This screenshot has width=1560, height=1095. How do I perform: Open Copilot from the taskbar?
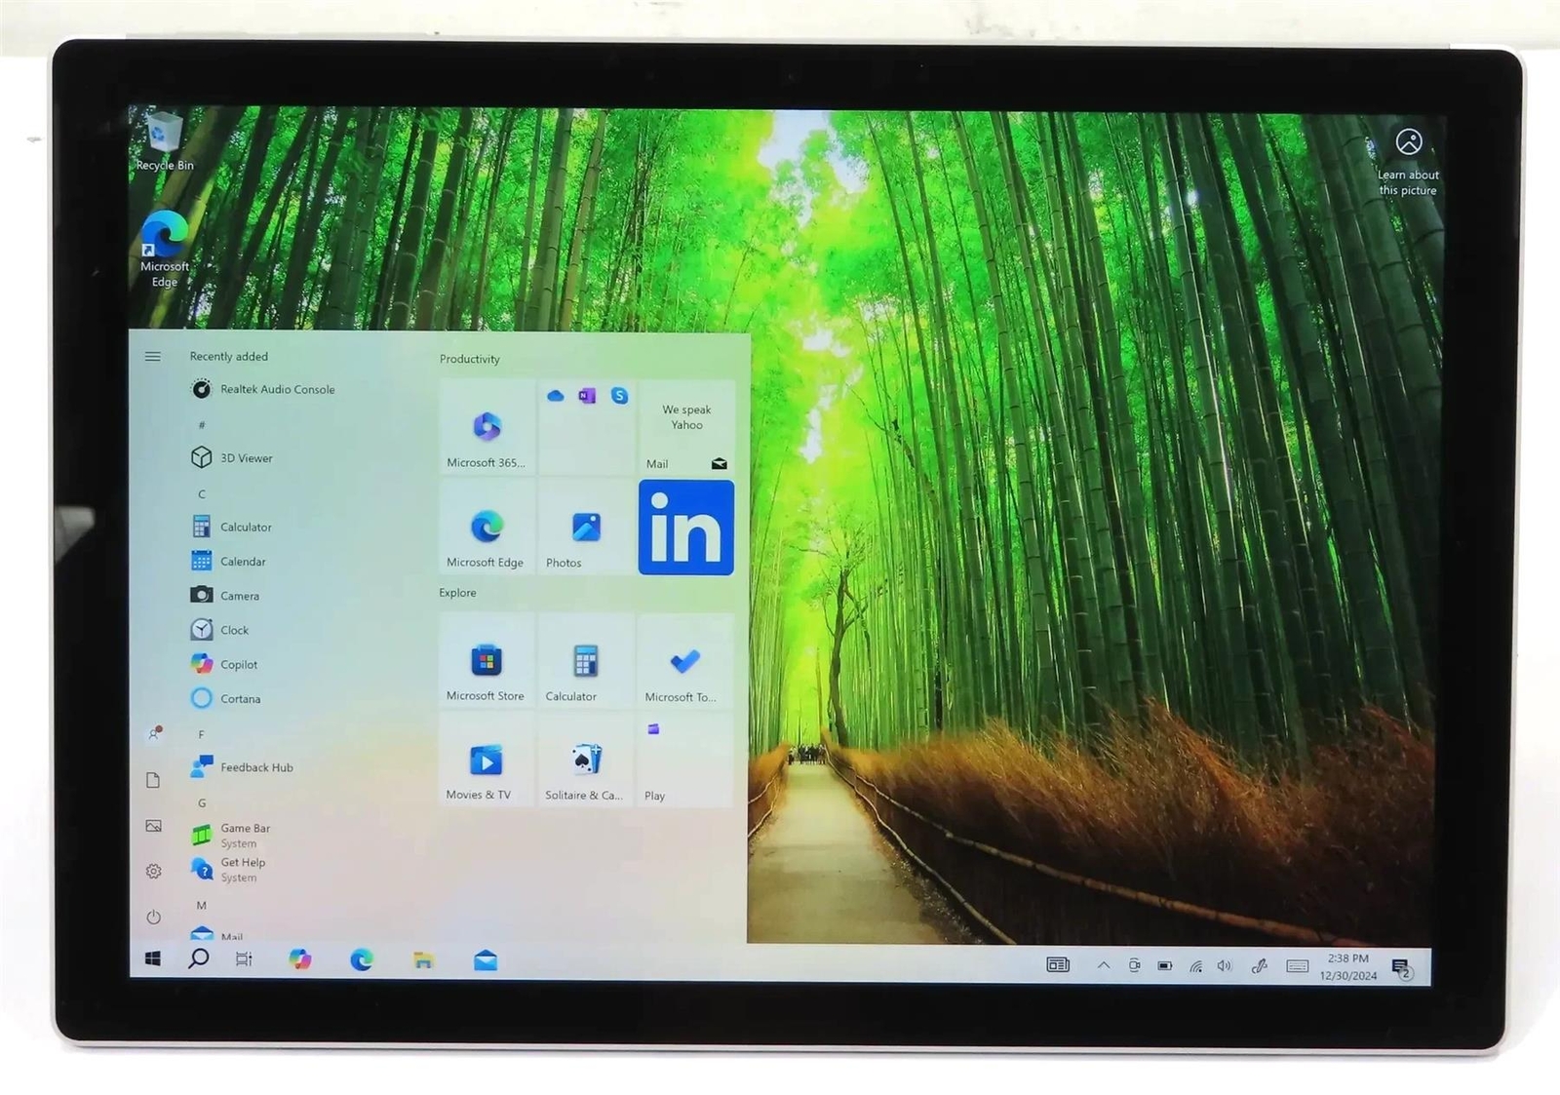coord(300,959)
